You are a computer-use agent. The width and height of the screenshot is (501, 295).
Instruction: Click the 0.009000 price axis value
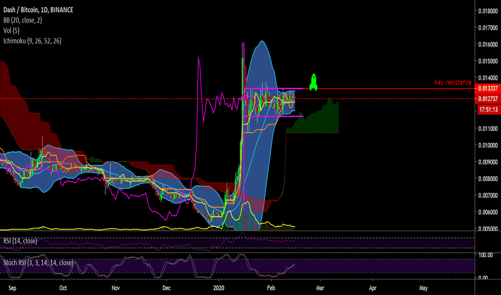[x=488, y=162]
